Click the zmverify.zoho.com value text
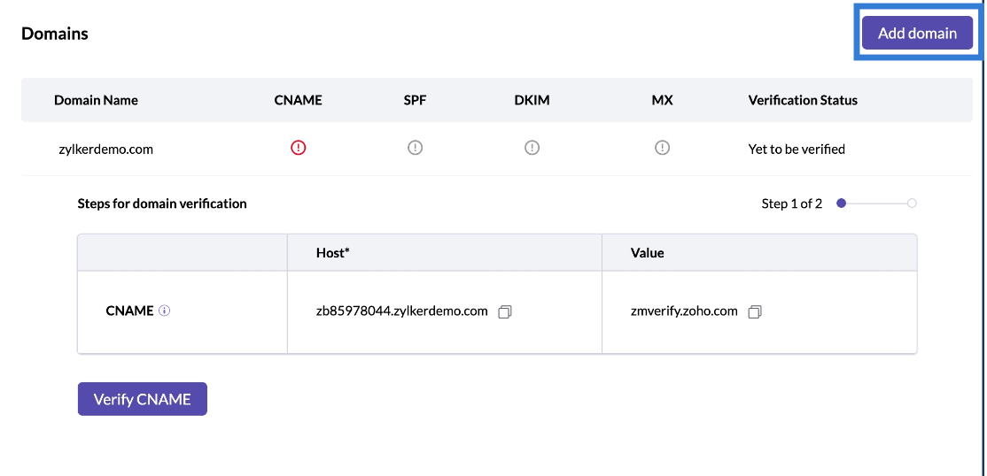 tap(684, 311)
